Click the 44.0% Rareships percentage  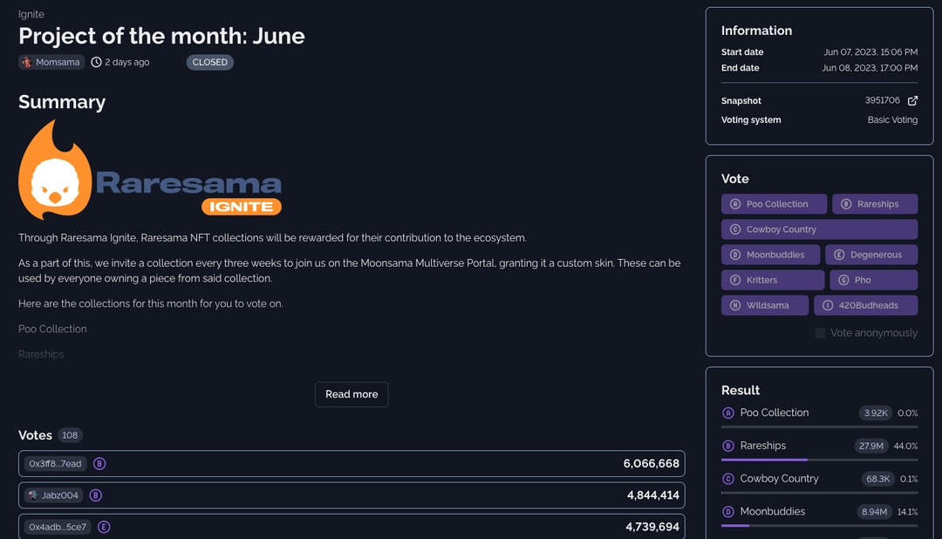click(905, 446)
